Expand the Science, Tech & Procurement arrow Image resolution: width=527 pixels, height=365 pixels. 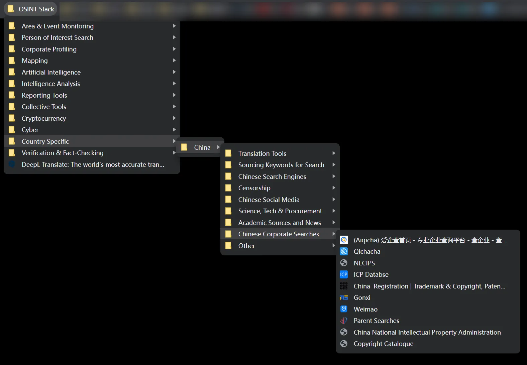pos(334,211)
